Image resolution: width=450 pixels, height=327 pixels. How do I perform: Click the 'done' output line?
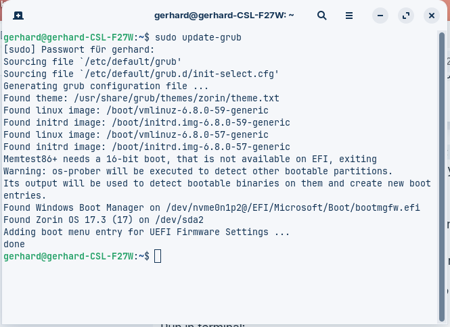pyautogui.click(x=14, y=244)
